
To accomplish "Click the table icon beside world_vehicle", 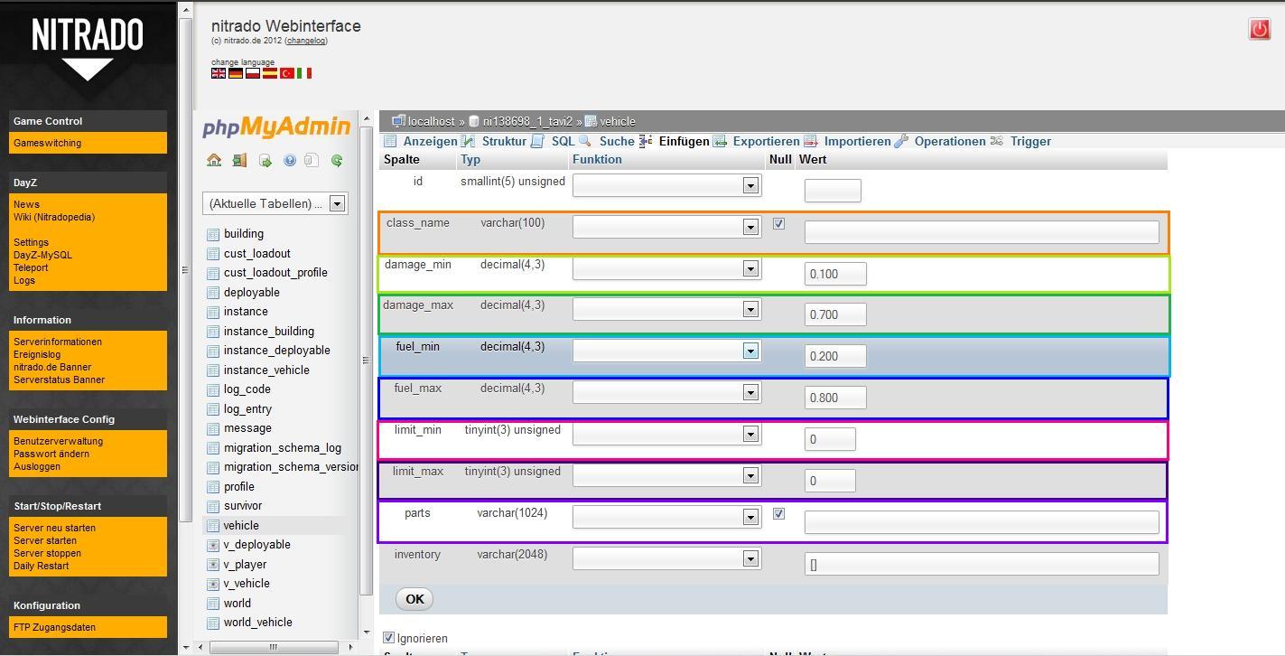I will [x=213, y=623].
